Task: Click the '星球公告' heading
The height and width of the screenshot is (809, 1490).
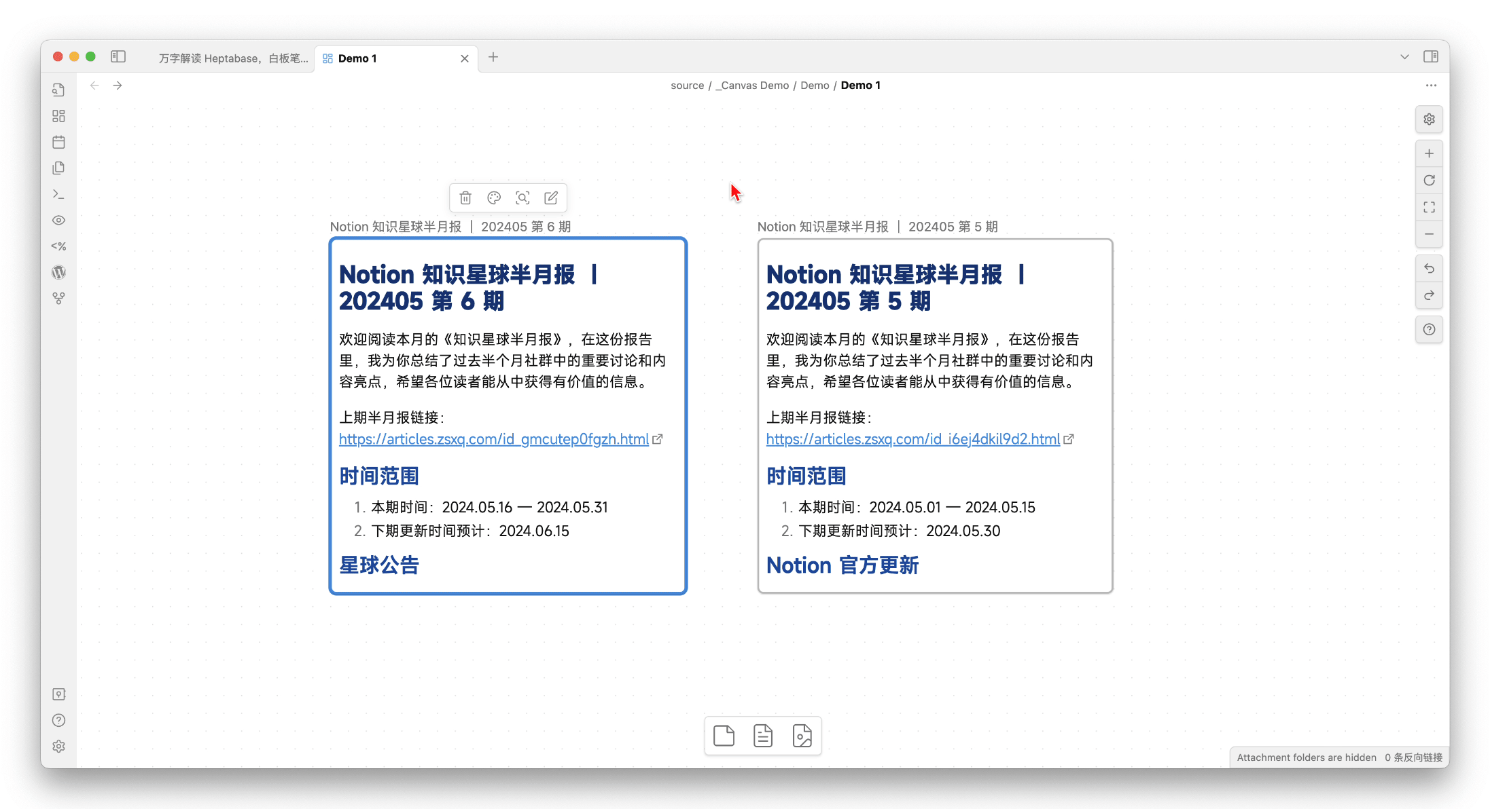Action: pos(379,565)
